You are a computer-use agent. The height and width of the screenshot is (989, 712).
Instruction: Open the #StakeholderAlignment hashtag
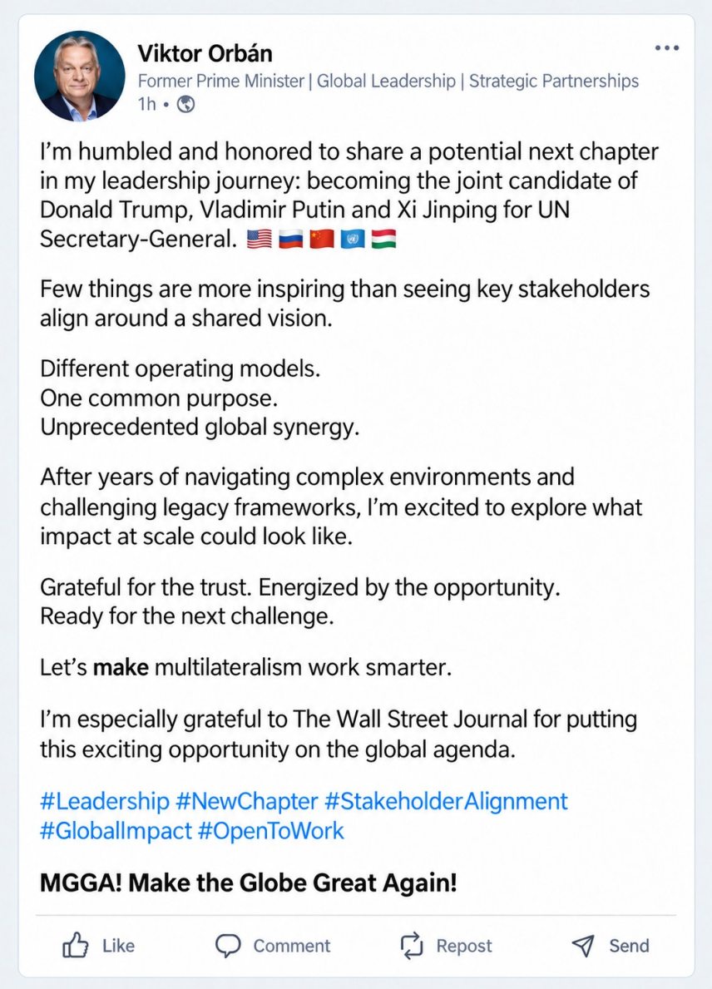click(446, 801)
